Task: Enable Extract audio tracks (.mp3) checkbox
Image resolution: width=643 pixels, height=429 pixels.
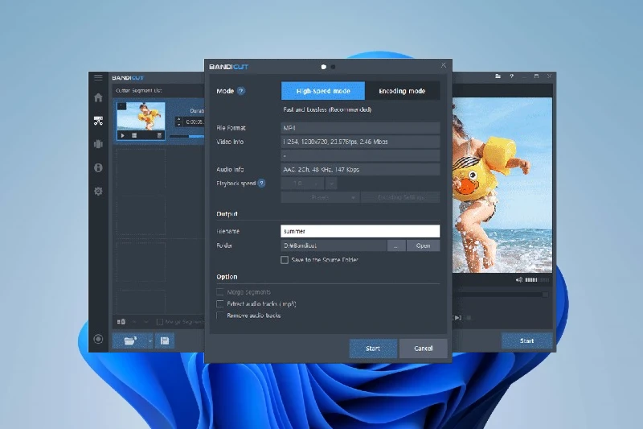Action: 220,304
